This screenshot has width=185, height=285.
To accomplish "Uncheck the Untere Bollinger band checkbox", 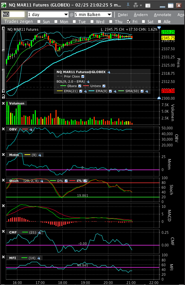I will [104, 86].
